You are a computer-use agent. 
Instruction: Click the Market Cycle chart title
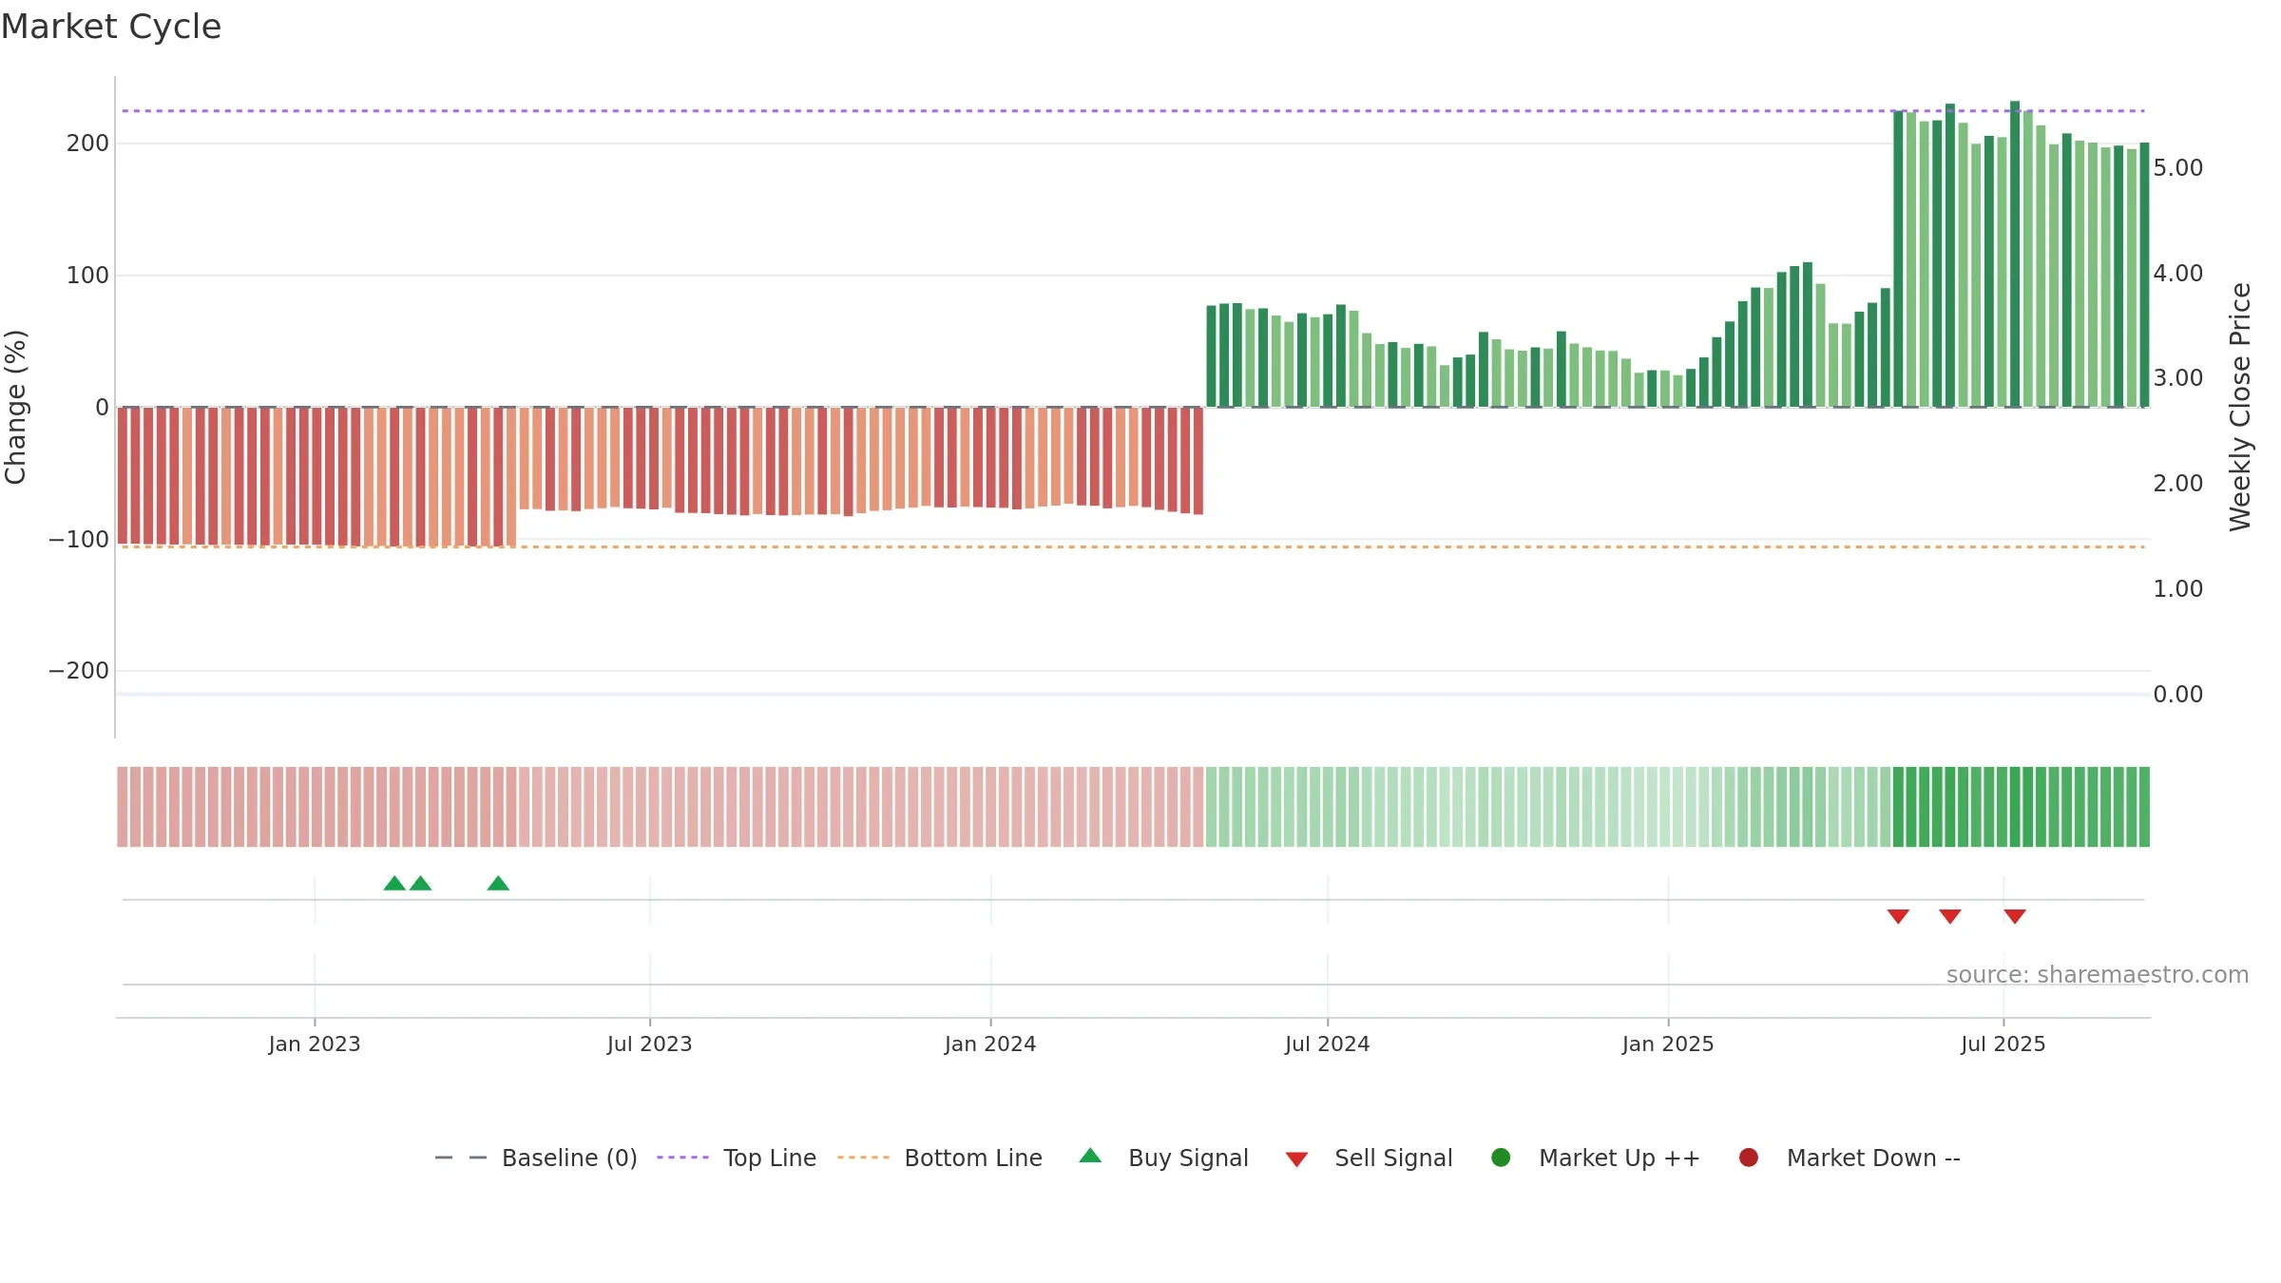tap(111, 27)
